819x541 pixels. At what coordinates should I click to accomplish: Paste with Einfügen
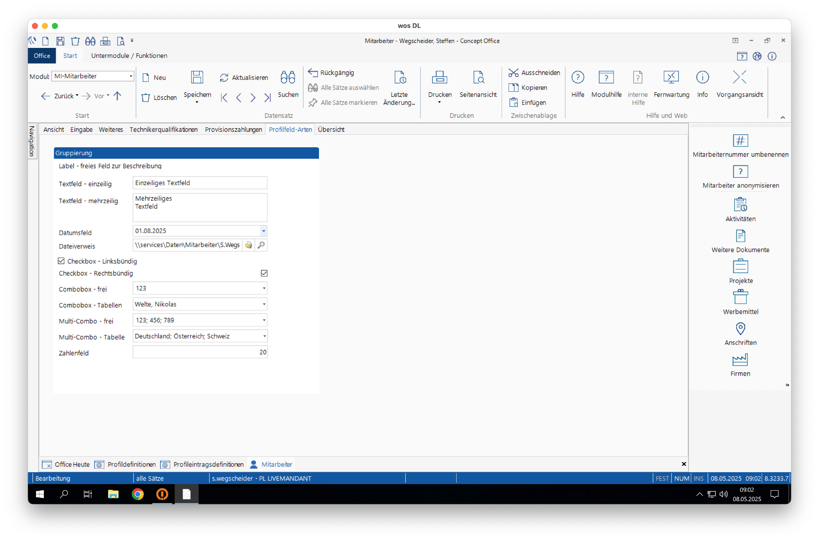coord(527,102)
